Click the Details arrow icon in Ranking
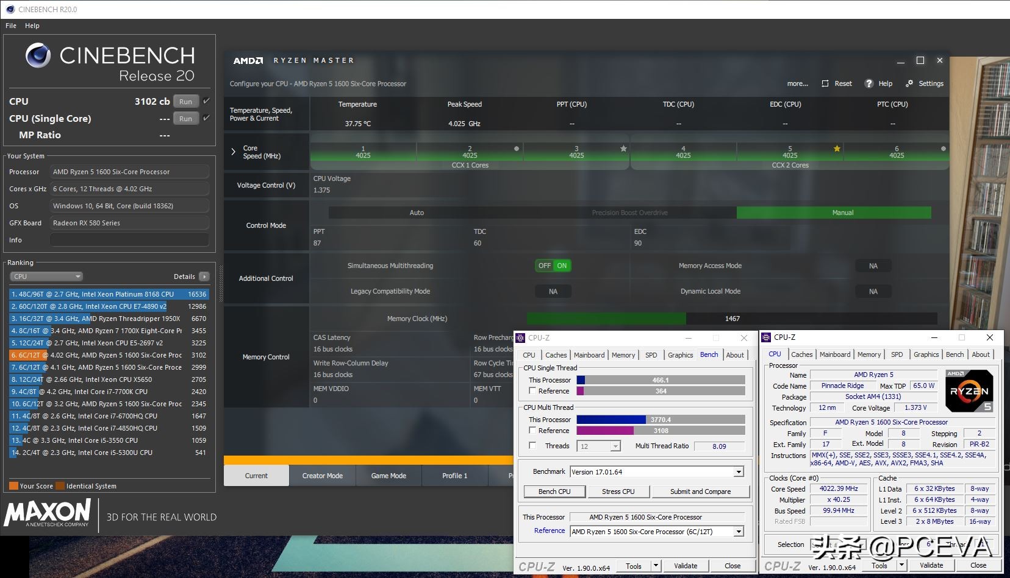 coord(204,277)
